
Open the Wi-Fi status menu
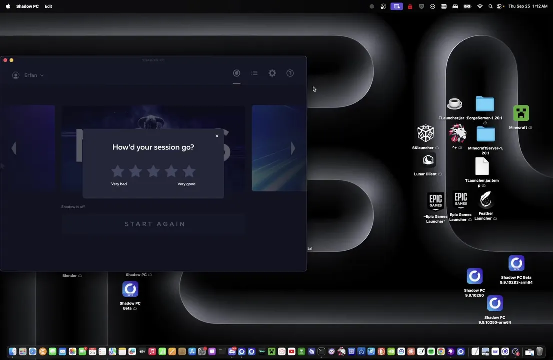479,6
